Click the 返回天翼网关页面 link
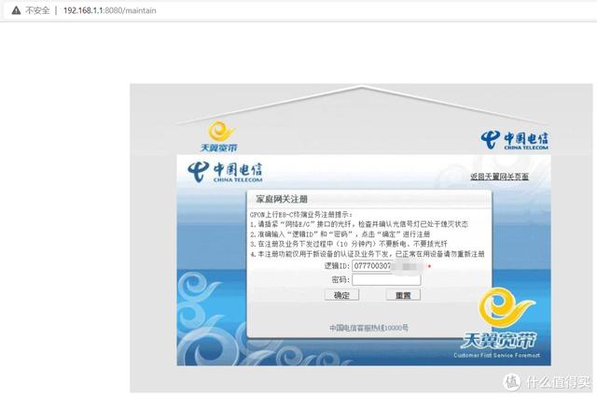 tap(499, 177)
